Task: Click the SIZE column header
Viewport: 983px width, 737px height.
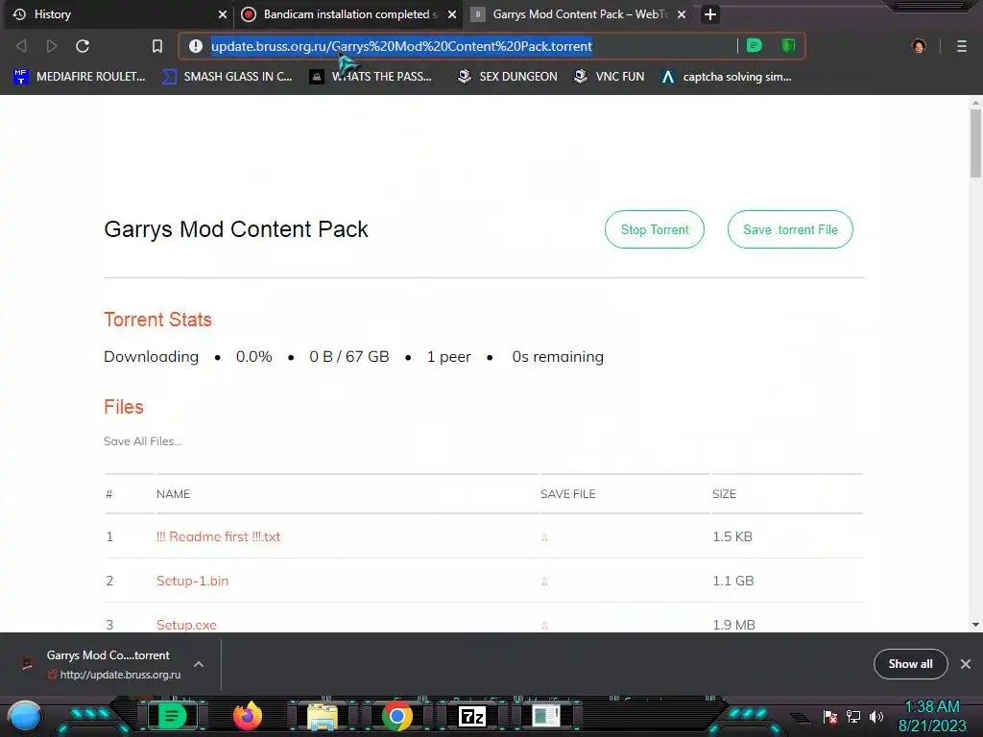Action: click(x=724, y=494)
